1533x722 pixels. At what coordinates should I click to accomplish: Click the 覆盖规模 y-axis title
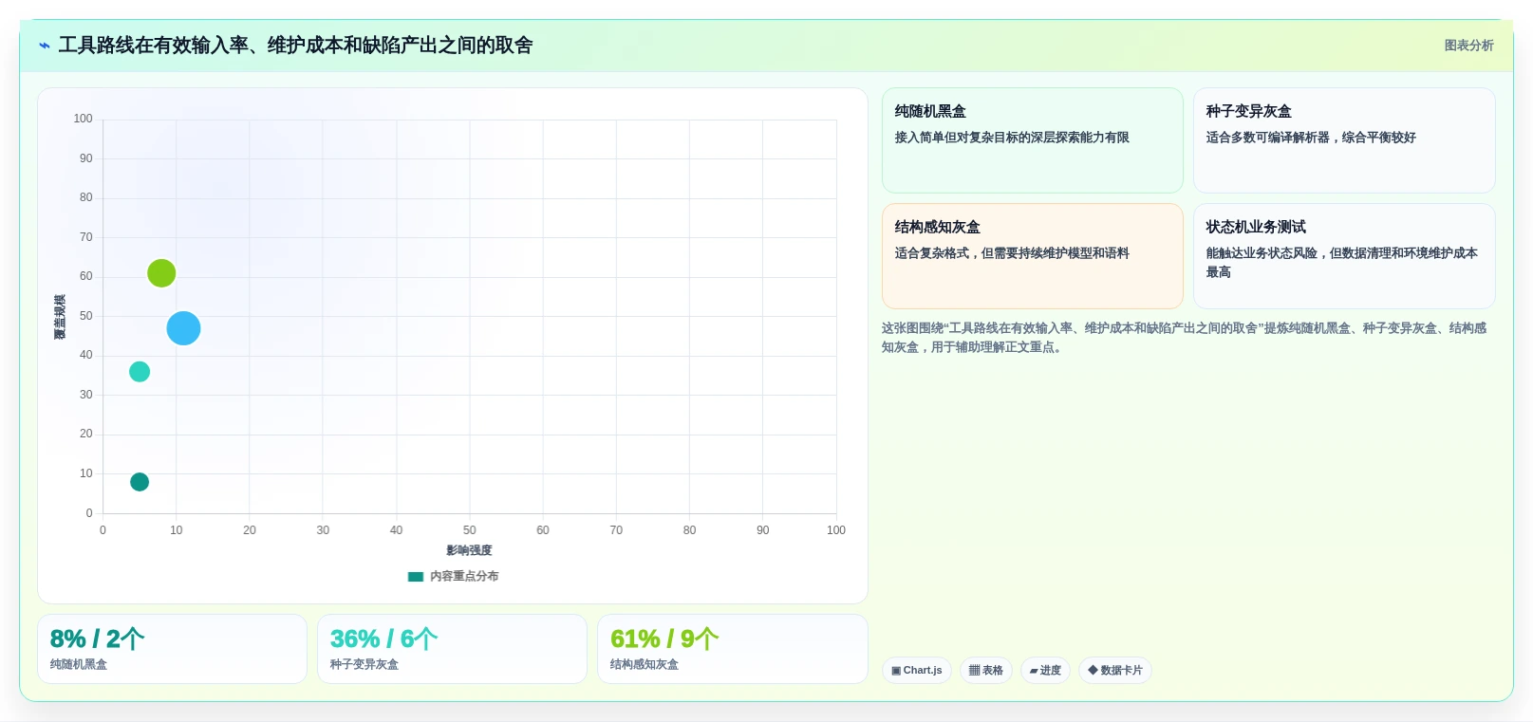tap(60, 317)
